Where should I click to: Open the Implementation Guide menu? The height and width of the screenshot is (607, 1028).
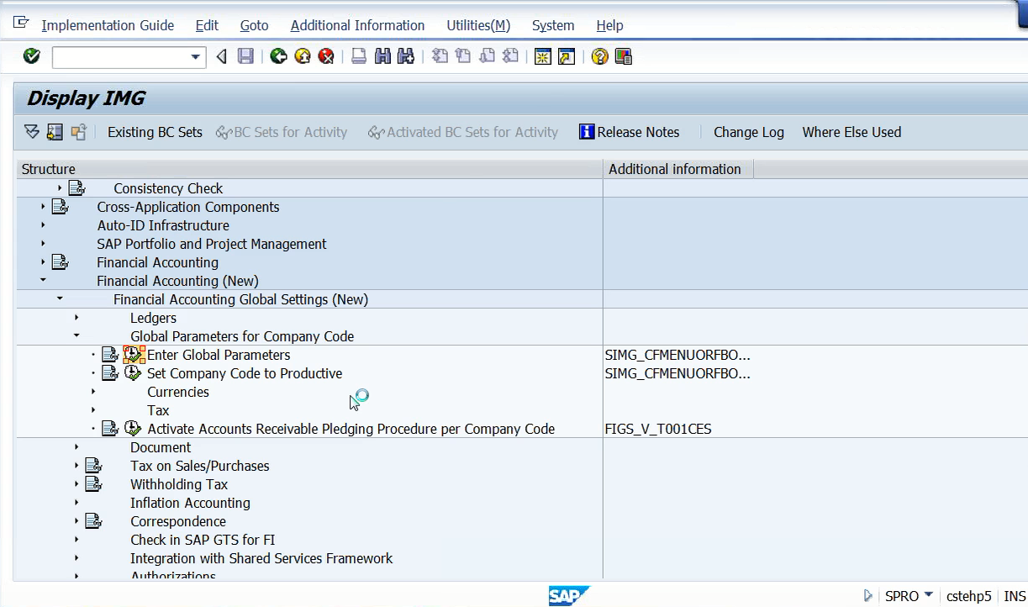point(108,25)
